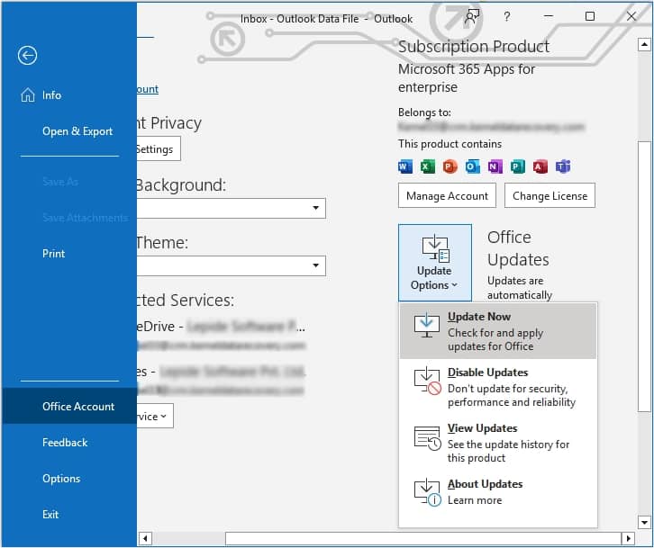
Task: Click the Subscription Product heading
Action: [474, 46]
